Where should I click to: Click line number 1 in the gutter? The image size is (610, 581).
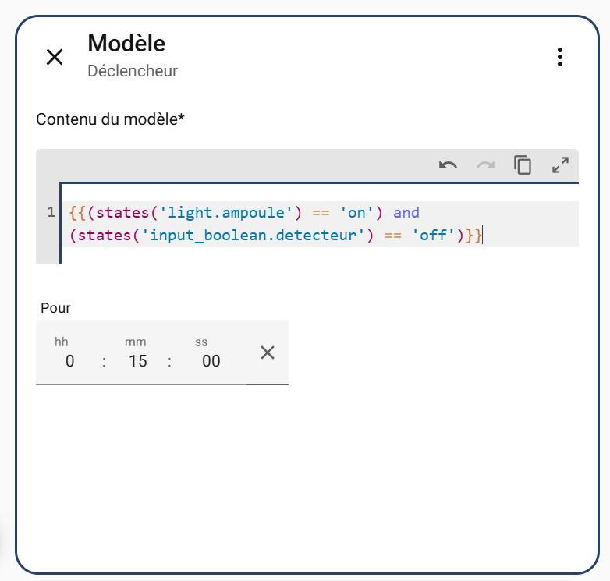tap(51, 213)
